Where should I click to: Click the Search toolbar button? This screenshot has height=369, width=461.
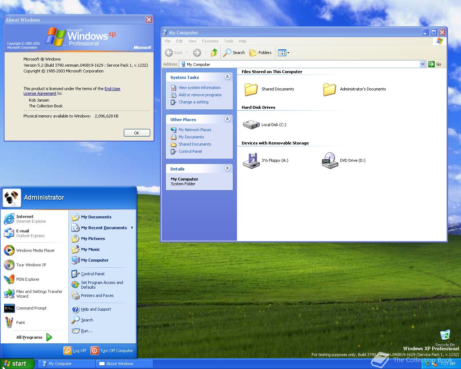pos(234,53)
